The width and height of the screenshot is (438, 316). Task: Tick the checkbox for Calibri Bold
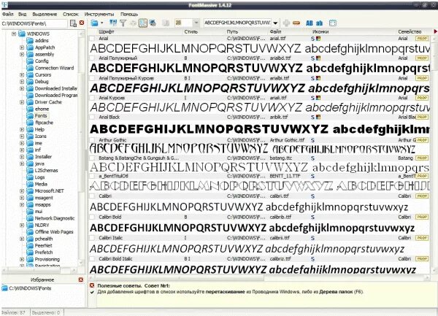[x=92, y=217]
